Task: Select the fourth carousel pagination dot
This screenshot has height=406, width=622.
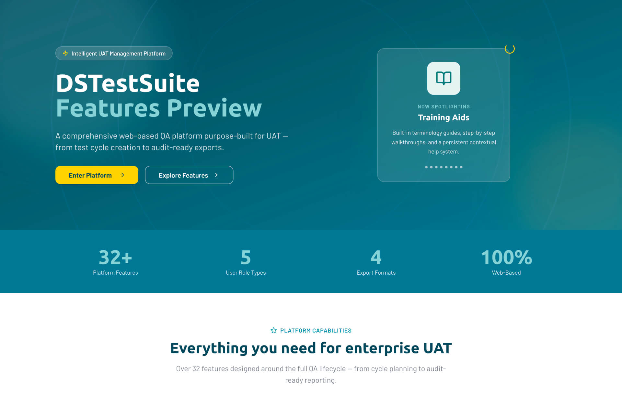Action: (x=441, y=167)
